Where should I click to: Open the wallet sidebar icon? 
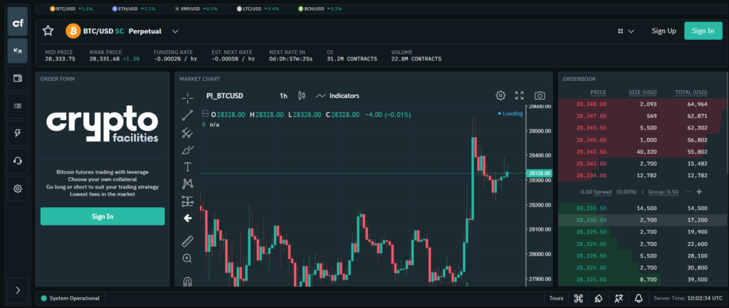[x=18, y=78]
